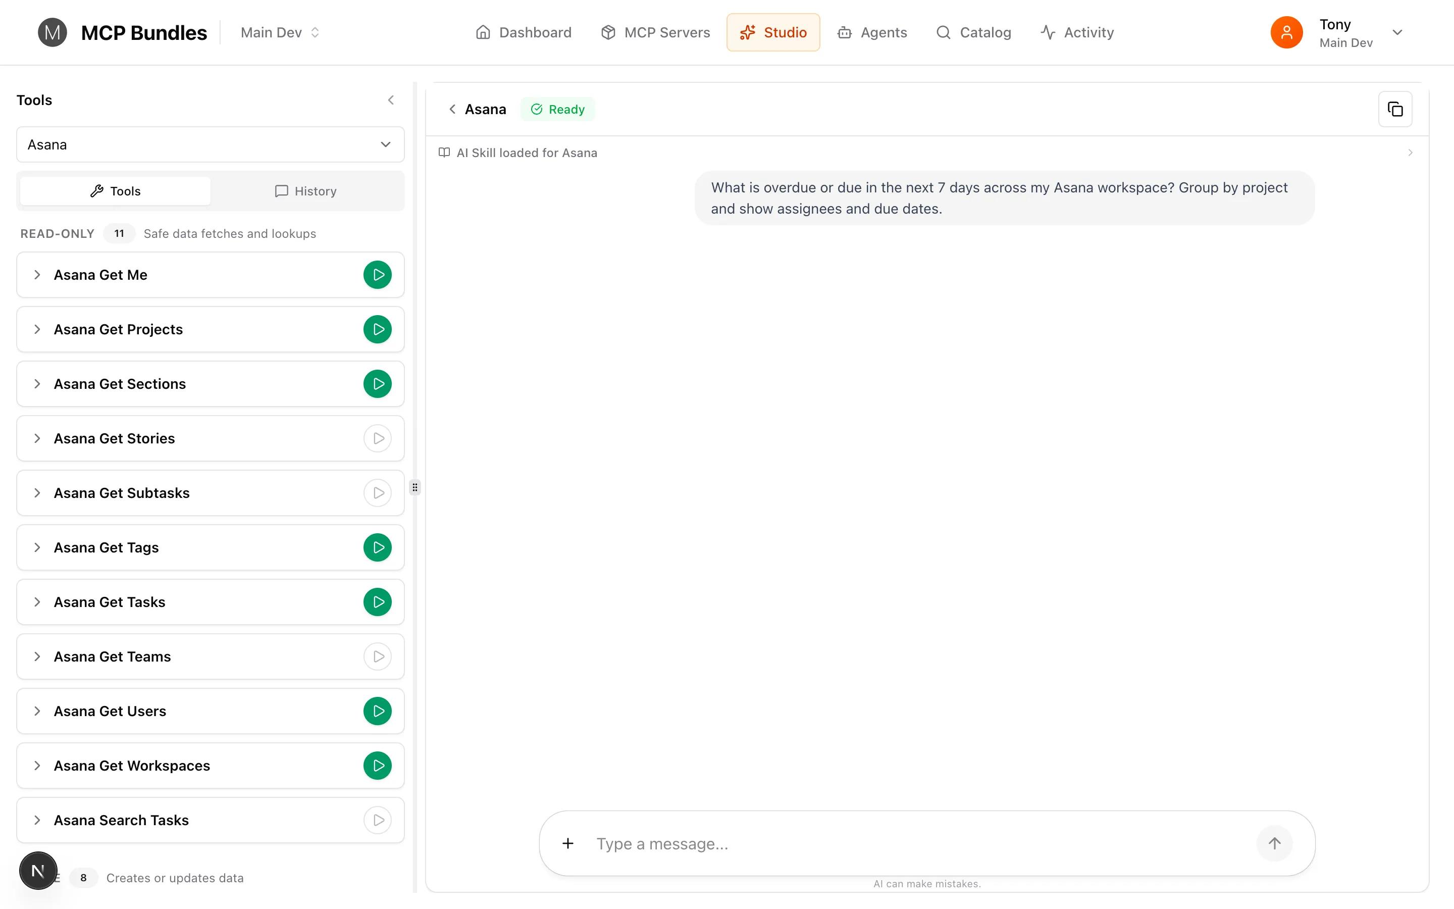Switch to the History tab

point(305,191)
